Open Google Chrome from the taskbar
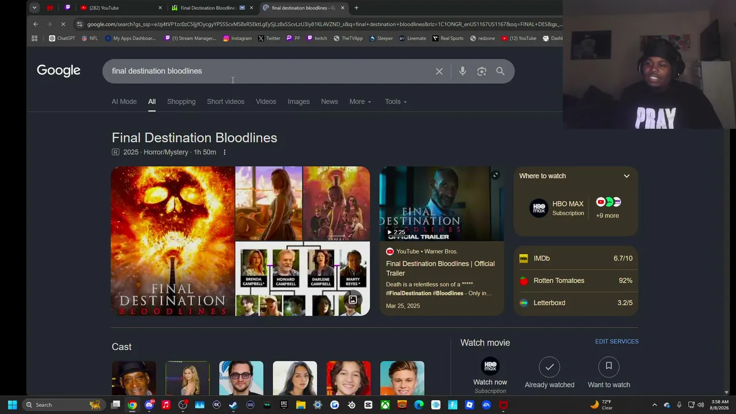Image resolution: width=736 pixels, height=414 pixels. [x=132, y=405]
